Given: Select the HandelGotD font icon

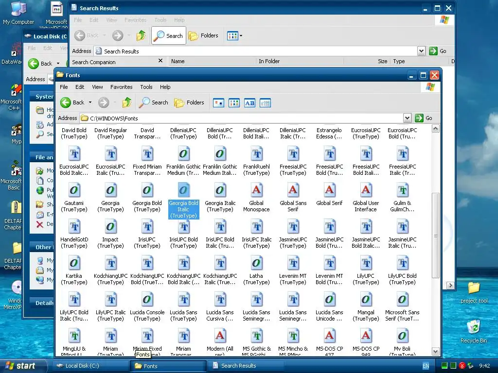Looking at the screenshot, I should (74, 227).
